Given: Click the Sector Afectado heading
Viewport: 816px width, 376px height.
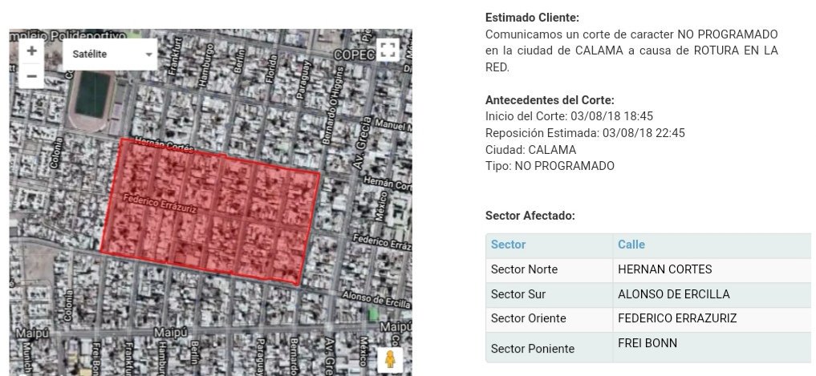Looking at the screenshot, I should coord(530,216).
